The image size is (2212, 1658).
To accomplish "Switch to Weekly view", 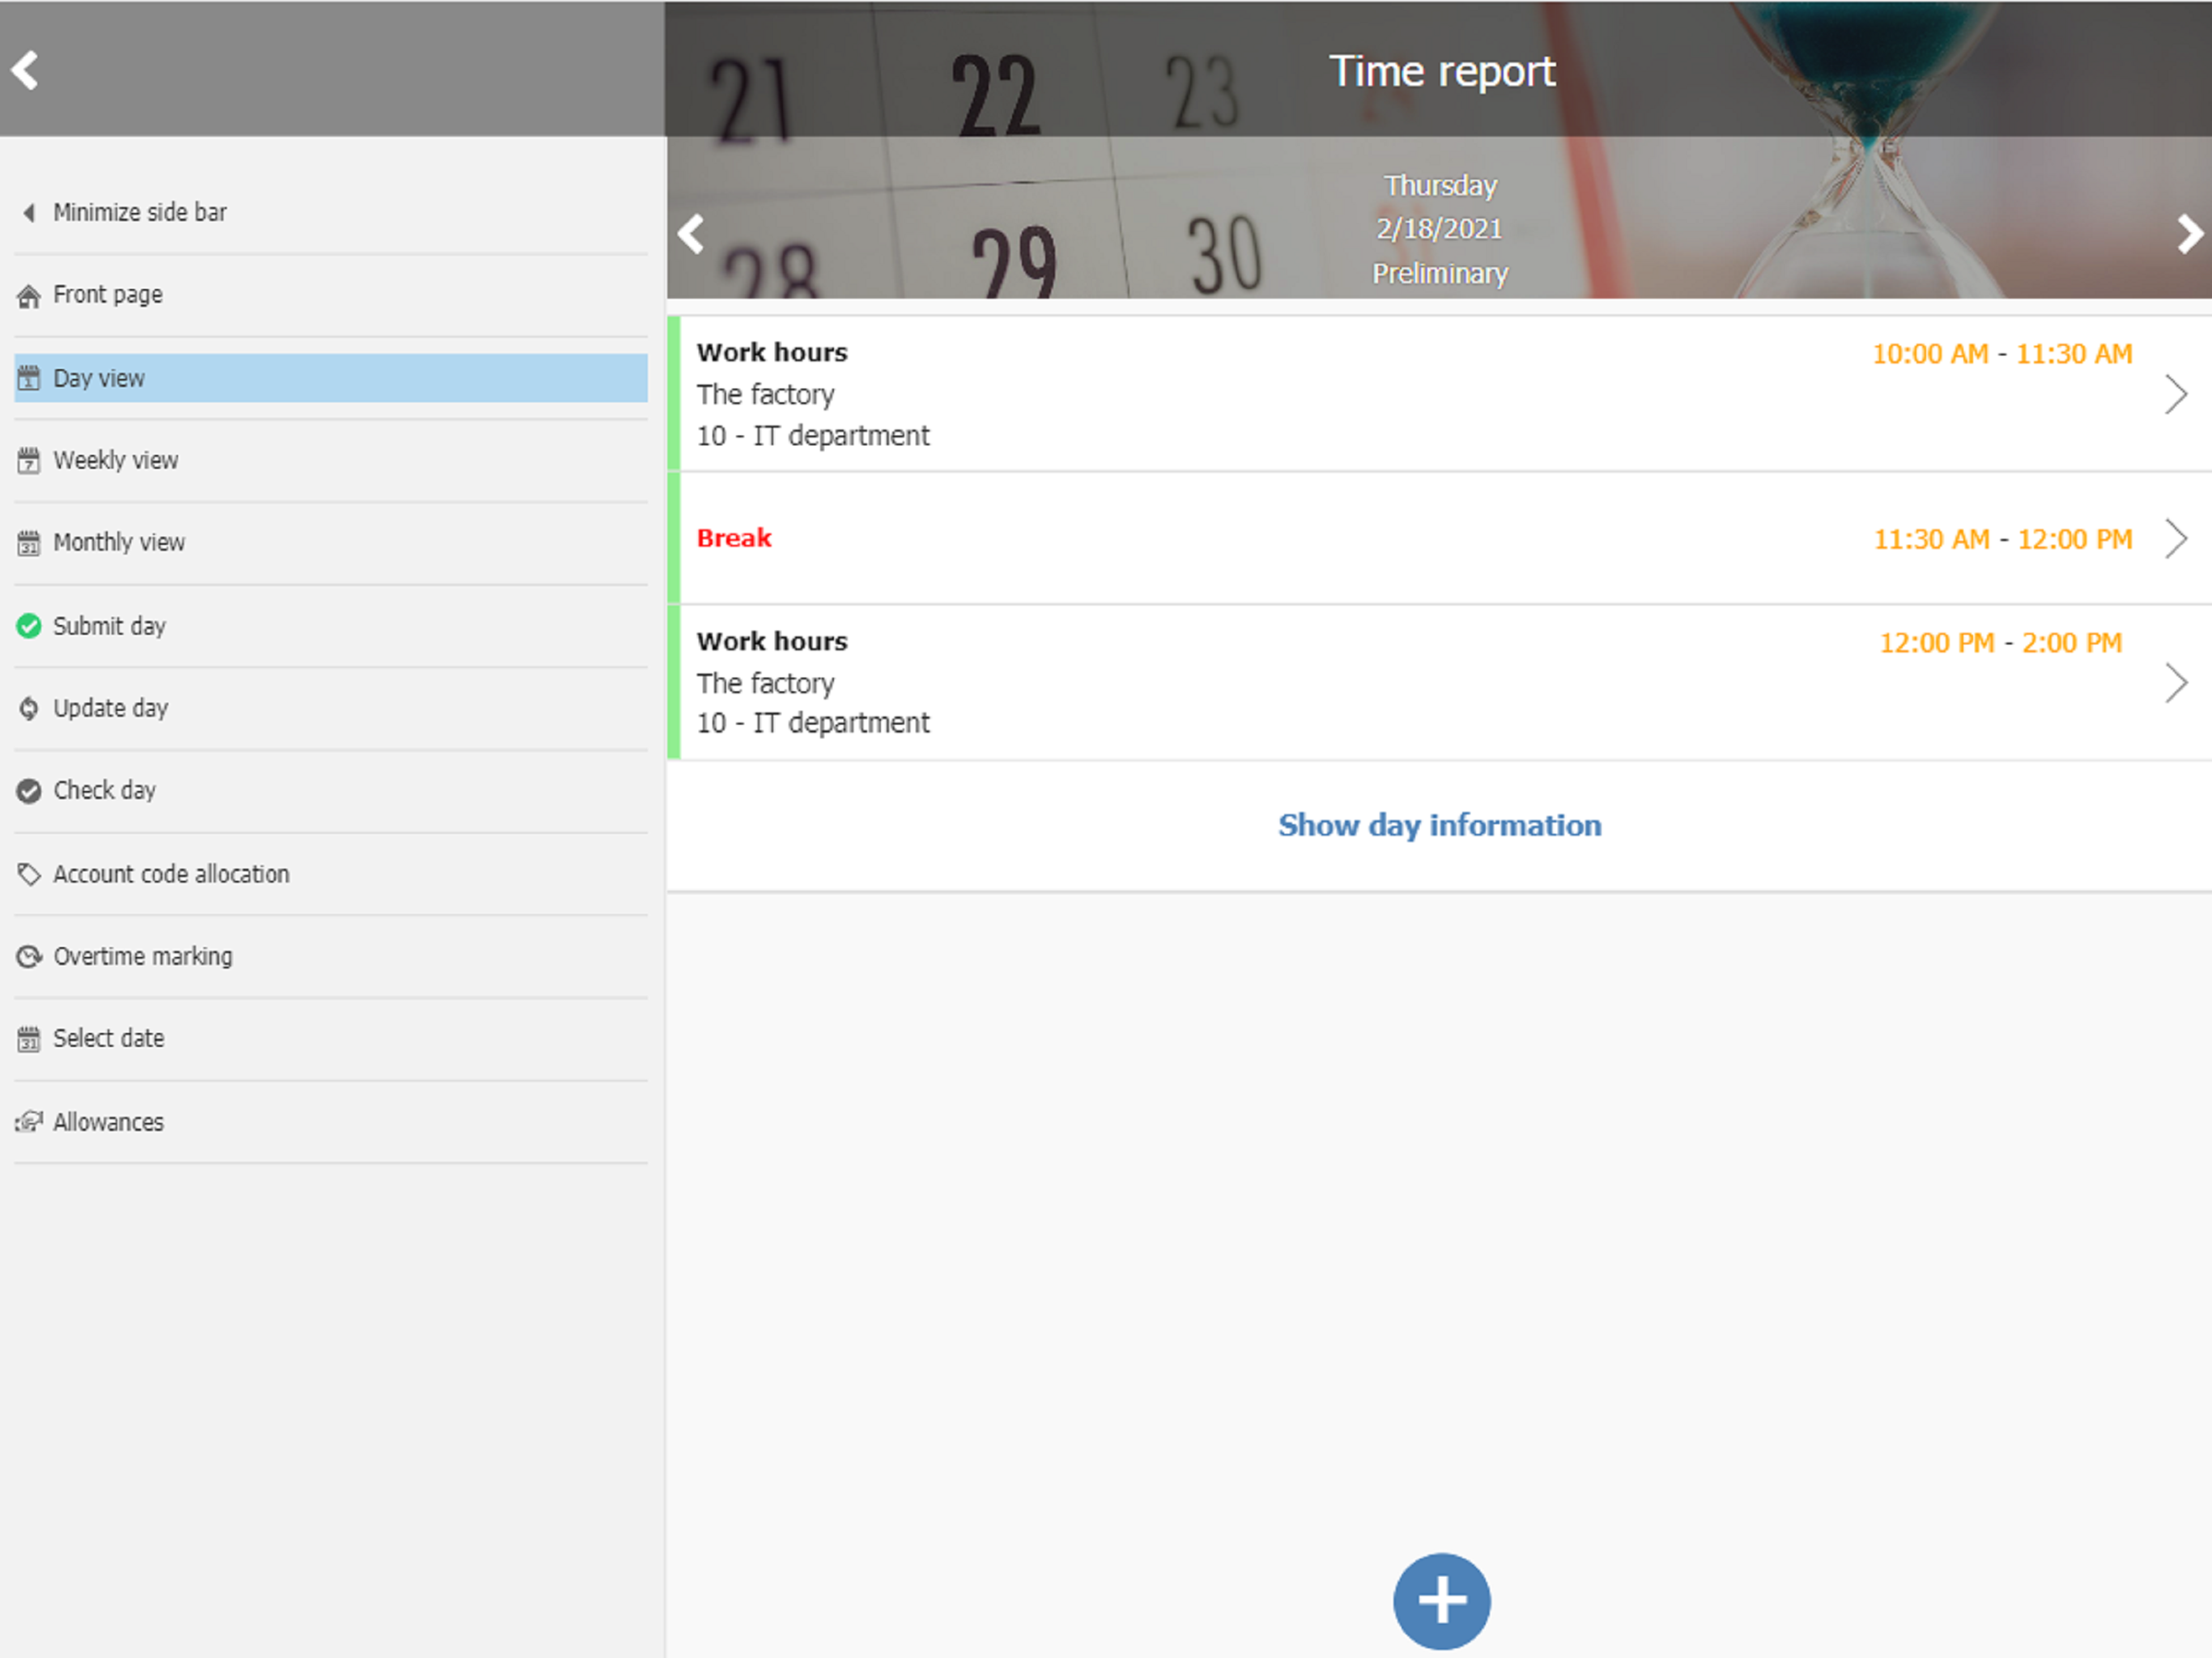I will click(115, 460).
